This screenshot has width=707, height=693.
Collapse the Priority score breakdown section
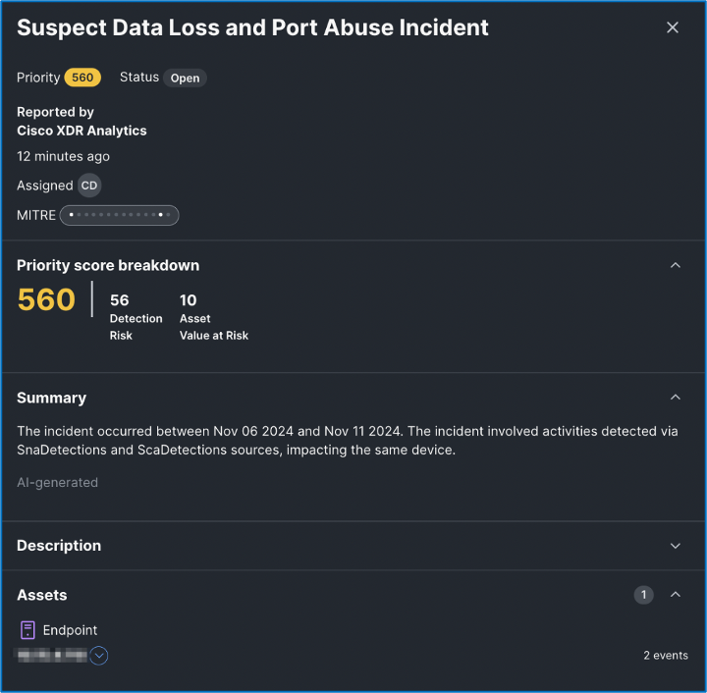[675, 265]
